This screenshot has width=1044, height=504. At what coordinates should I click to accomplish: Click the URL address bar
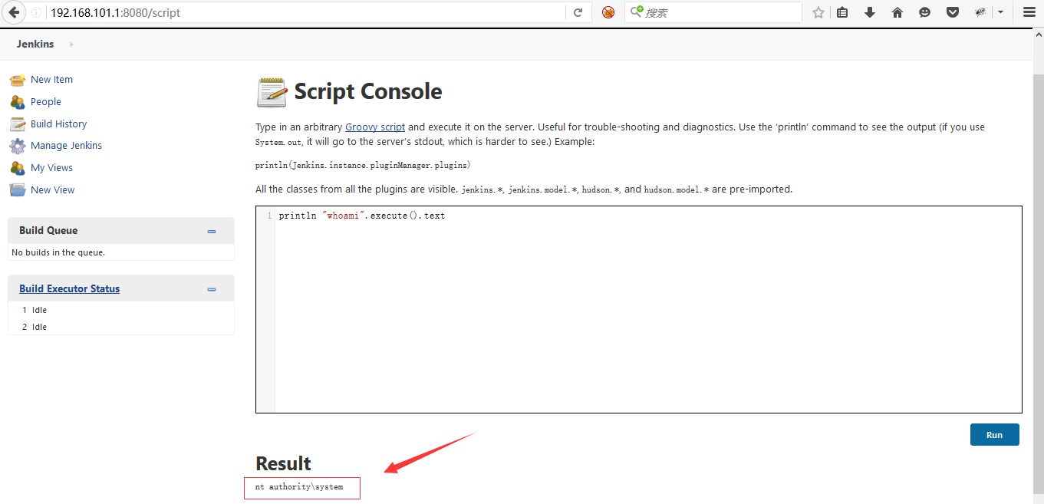(x=307, y=13)
